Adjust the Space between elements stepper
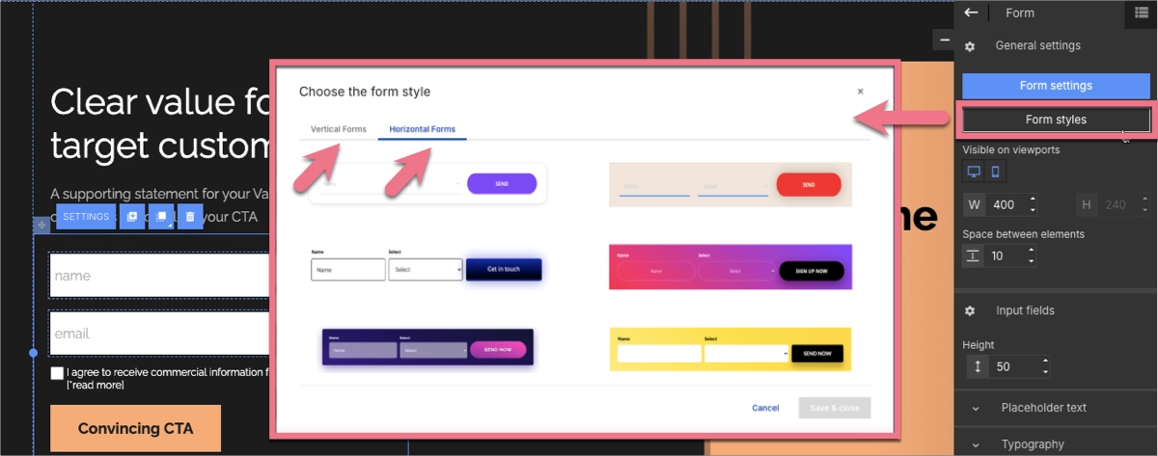The height and width of the screenshot is (456, 1158). point(1034,255)
